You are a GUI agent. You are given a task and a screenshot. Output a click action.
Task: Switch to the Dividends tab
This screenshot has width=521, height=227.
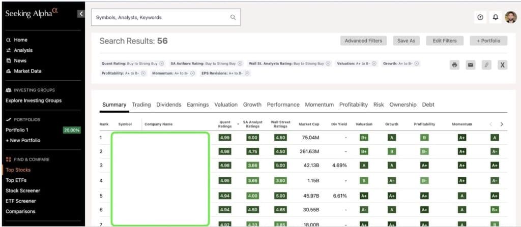pyautogui.click(x=169, y=105)
